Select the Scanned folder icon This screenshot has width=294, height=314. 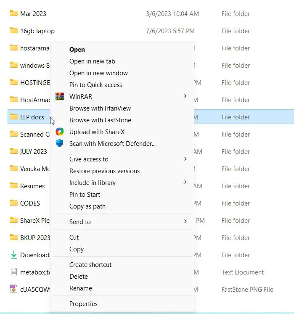[x=14, y=134]
